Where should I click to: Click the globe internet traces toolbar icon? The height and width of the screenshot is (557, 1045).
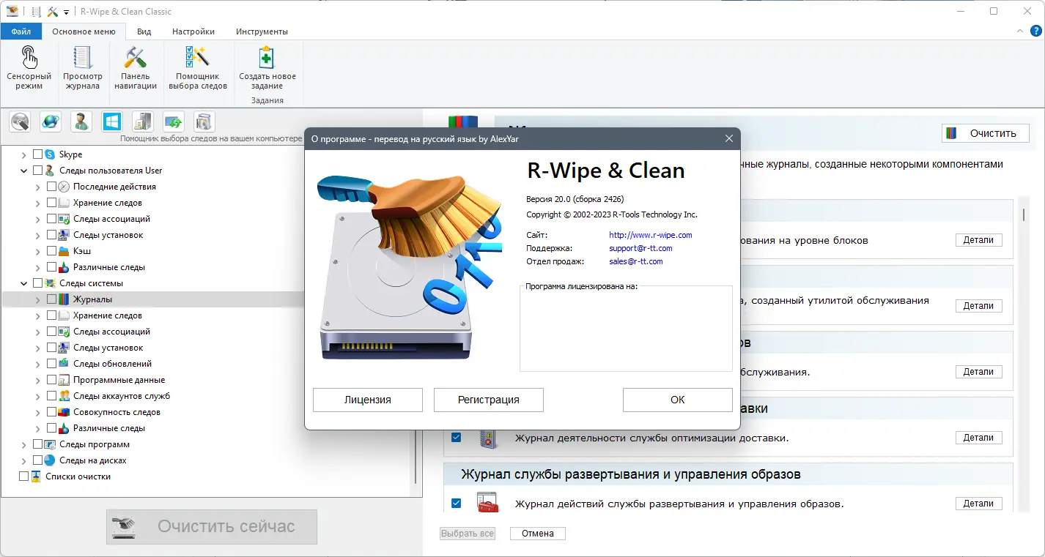[x=51, y=122]
